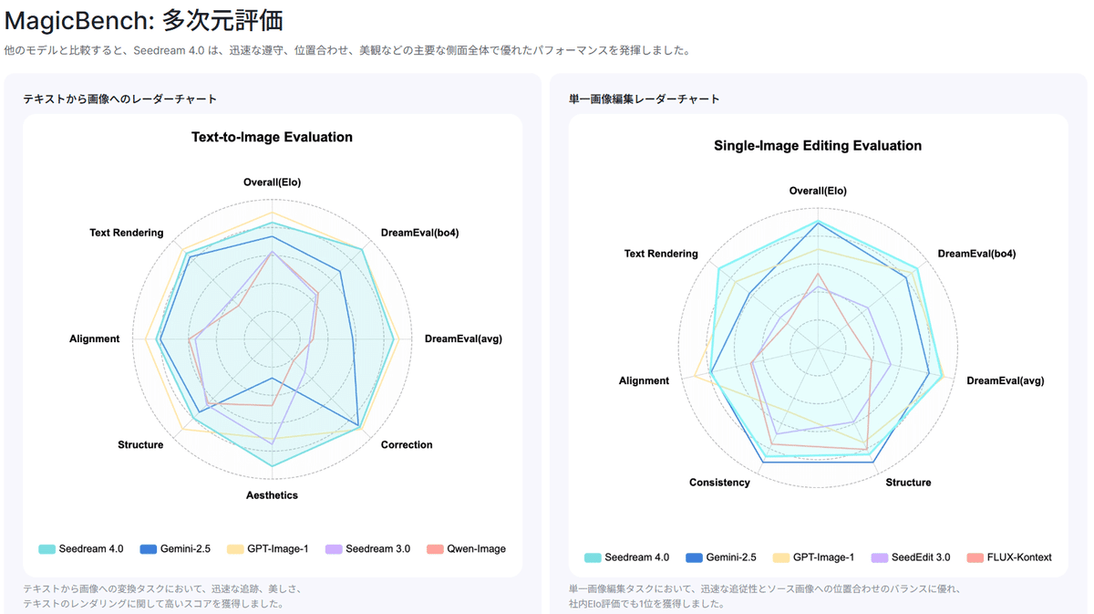This screenshot has width=1094, height=614.
Task: Click the テキストから画像へのレーダーチャート section heading
Action: tap(120, 99)
